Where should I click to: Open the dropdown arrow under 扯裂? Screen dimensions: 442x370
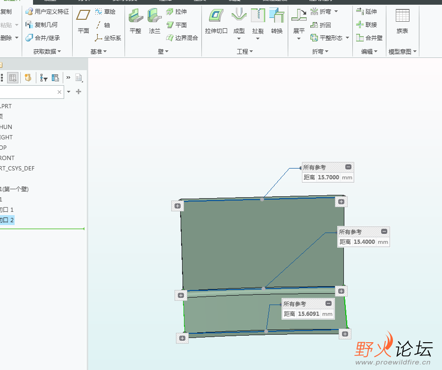point(258,39)
